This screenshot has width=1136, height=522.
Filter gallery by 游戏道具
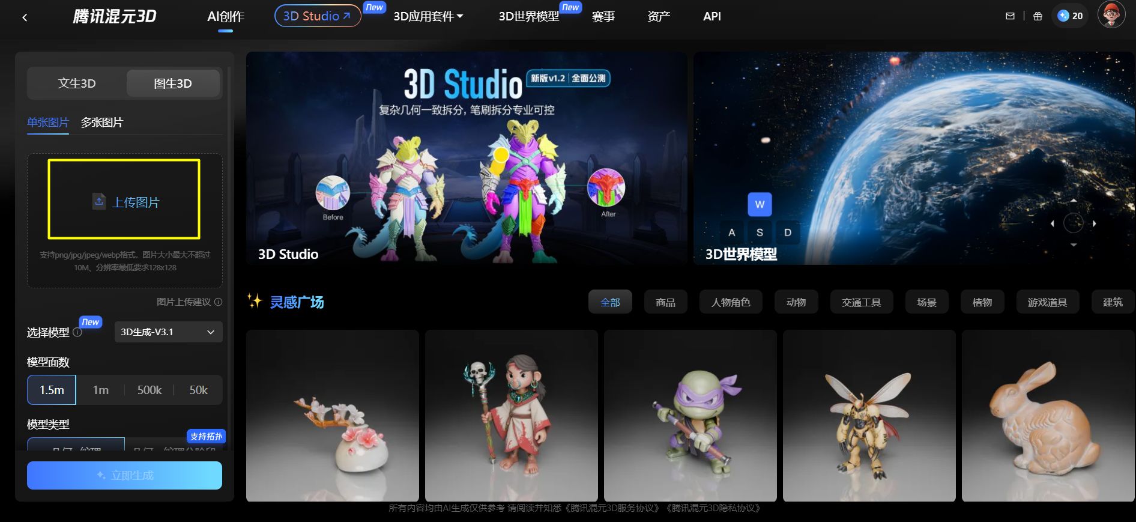tap(1048, 302)
